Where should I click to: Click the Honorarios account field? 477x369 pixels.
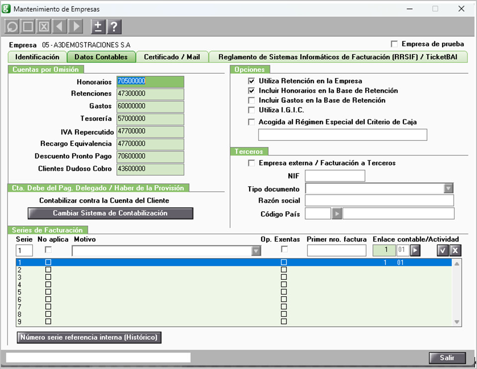click(150, 82)
